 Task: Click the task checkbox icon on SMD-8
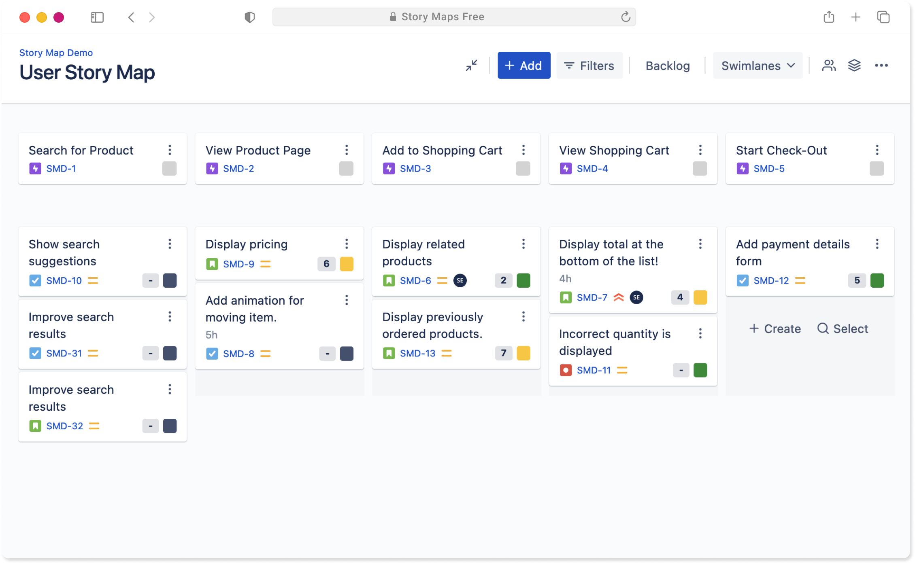pyautogui.click(x=212, y=354)
